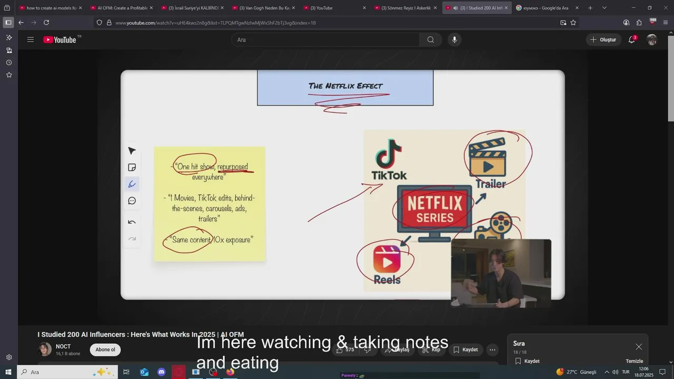Open sidebar history clock icon
This screenshot has width=674, height=379.
[x=9, y=63]
